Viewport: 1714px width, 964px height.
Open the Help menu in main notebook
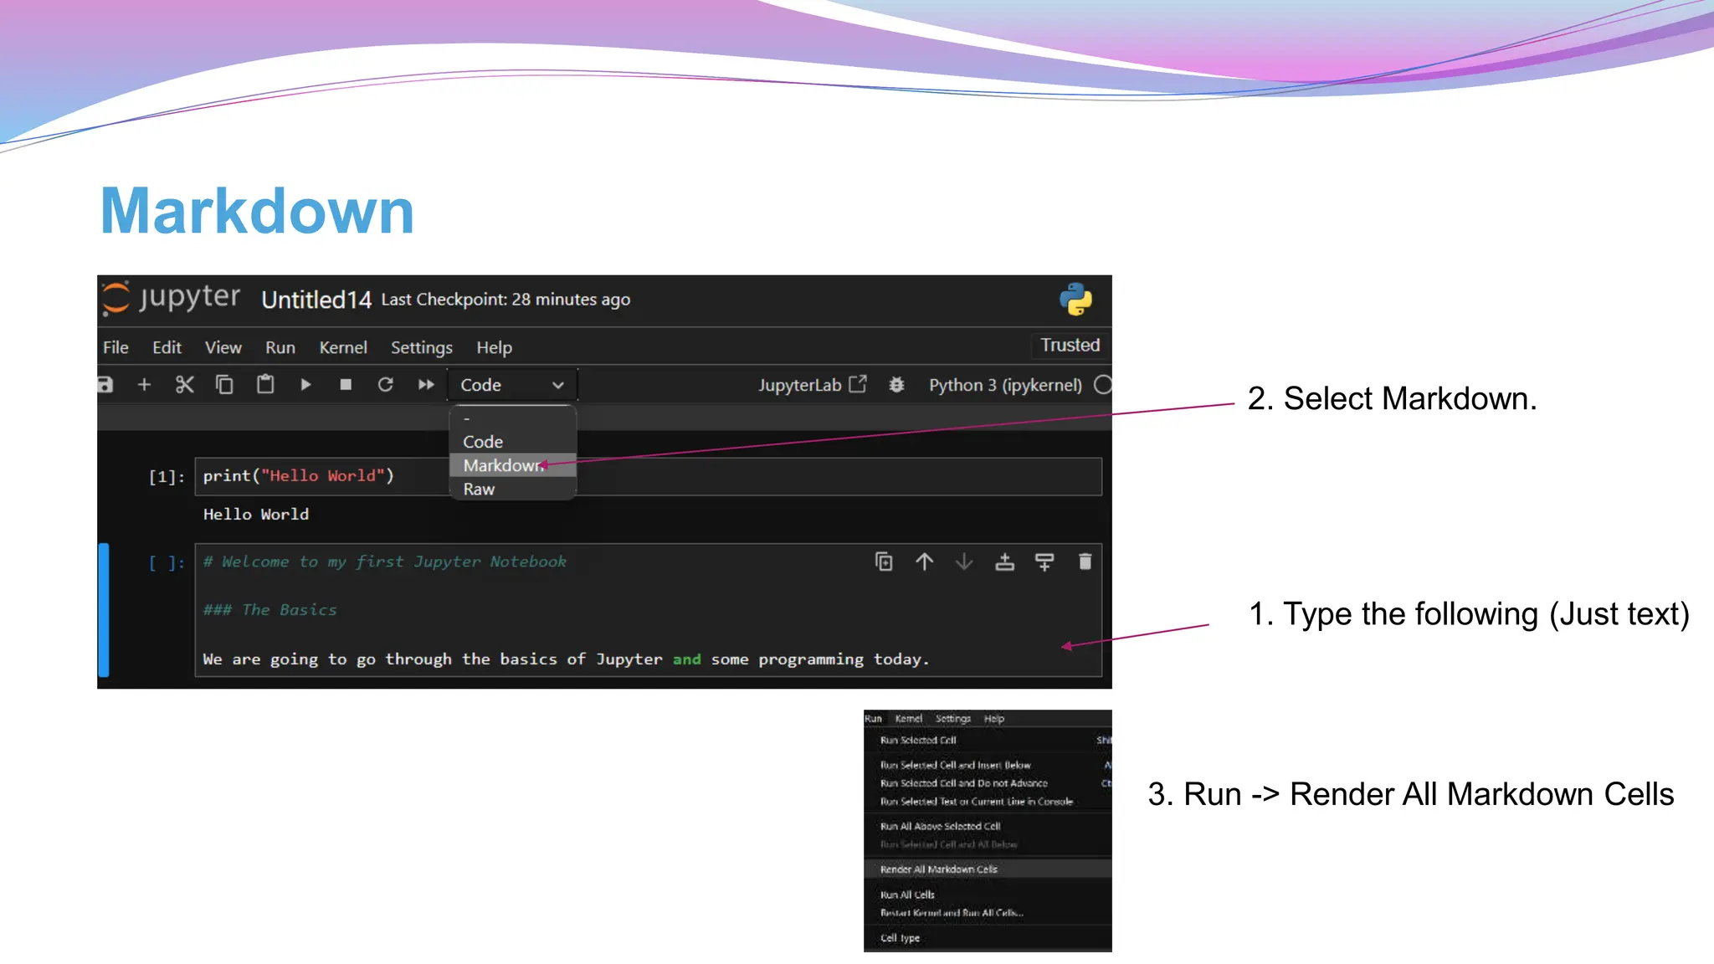[x=495, y=347]
